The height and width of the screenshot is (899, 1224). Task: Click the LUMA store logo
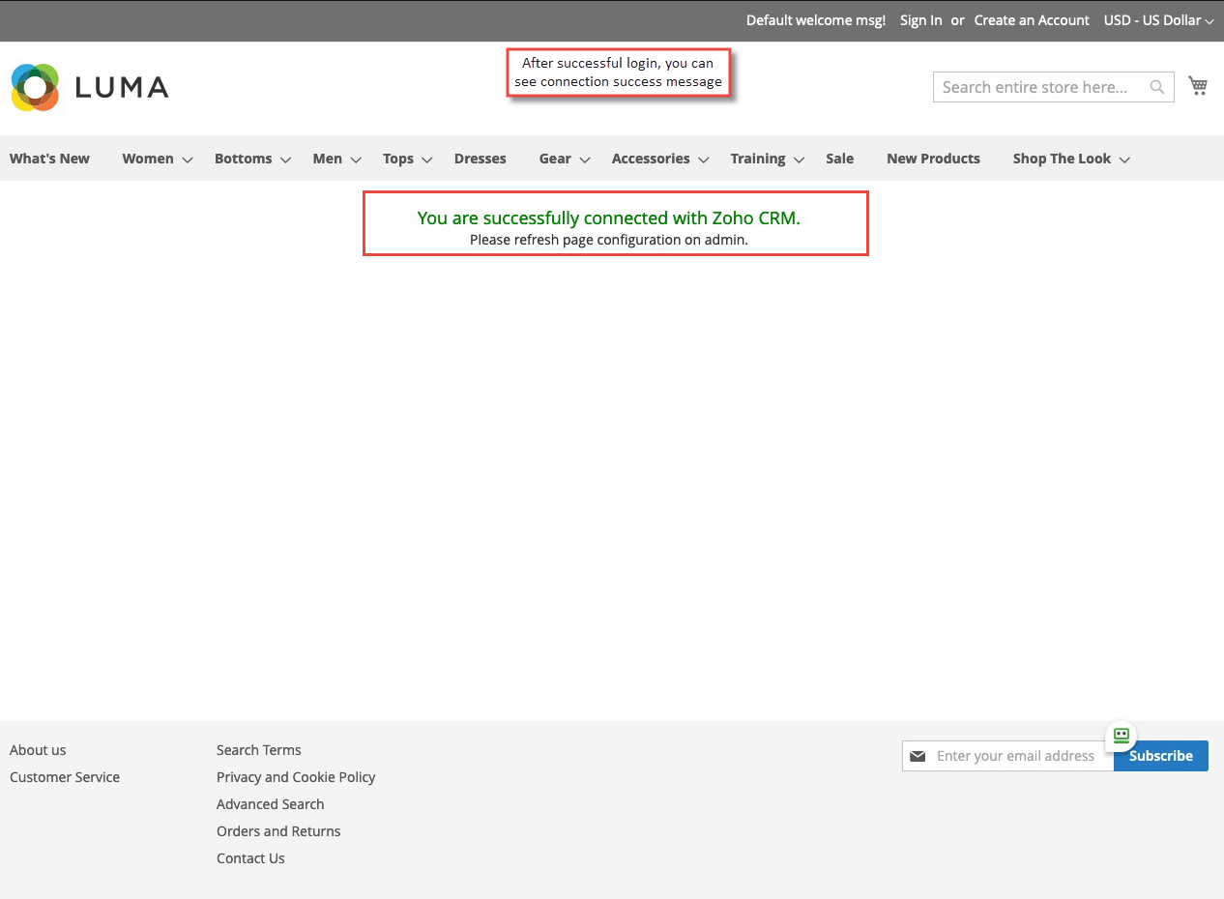(x=90, y=87)
